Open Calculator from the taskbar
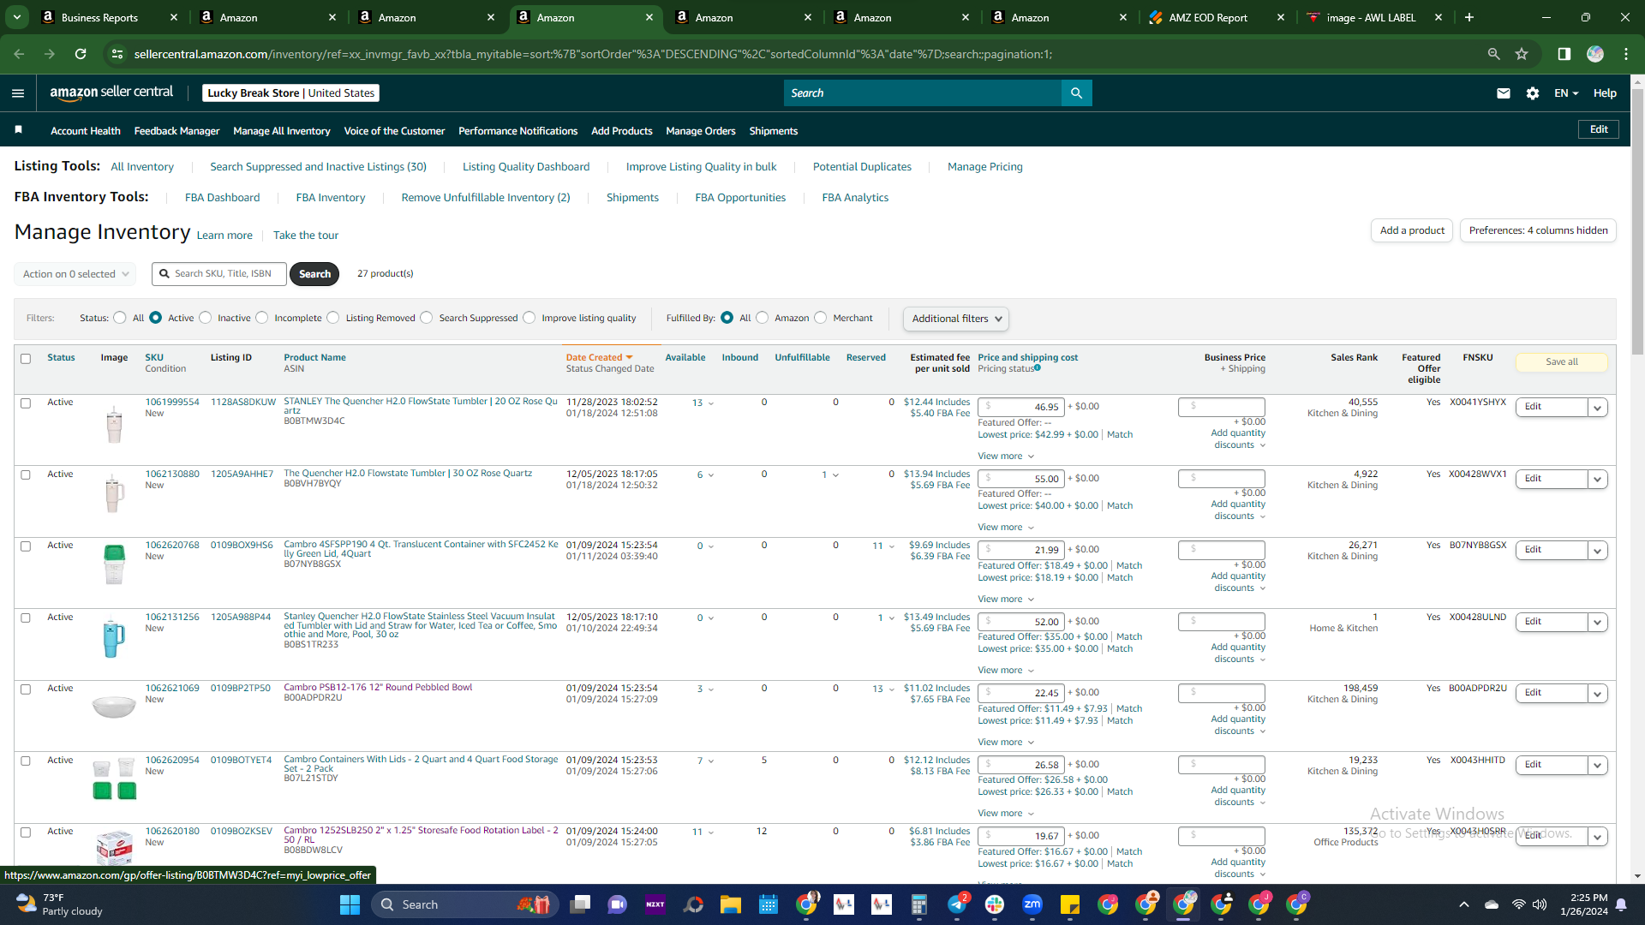The height and width of the screenshot is (925, 1645). [x=919, y=904]
